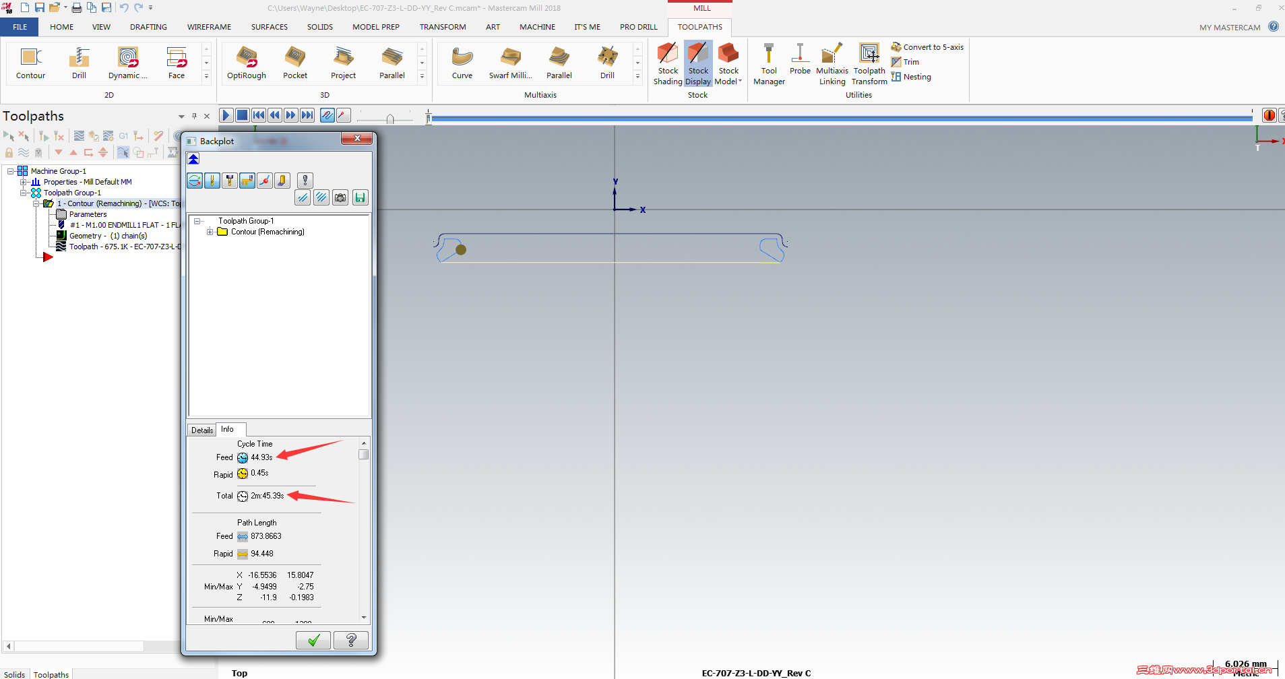This screenshot has width=1285, height=679.
Task: Open the Nesting utility
Action: [x=911, y=77]
